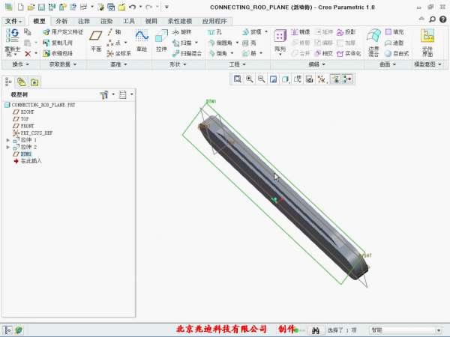Select the Solidify (实体化) tool
Image resolution: width=450 pixels, height=337 pixels.
349,54
